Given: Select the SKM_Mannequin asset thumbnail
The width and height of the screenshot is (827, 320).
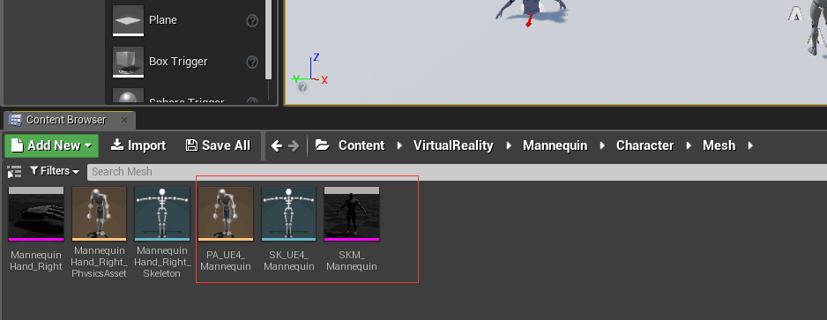Looking at the screenshot, I should (x=352, y=214).
